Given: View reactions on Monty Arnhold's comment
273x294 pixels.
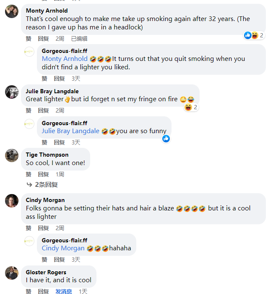Looking at the screenshot, I should coord(254,35).
